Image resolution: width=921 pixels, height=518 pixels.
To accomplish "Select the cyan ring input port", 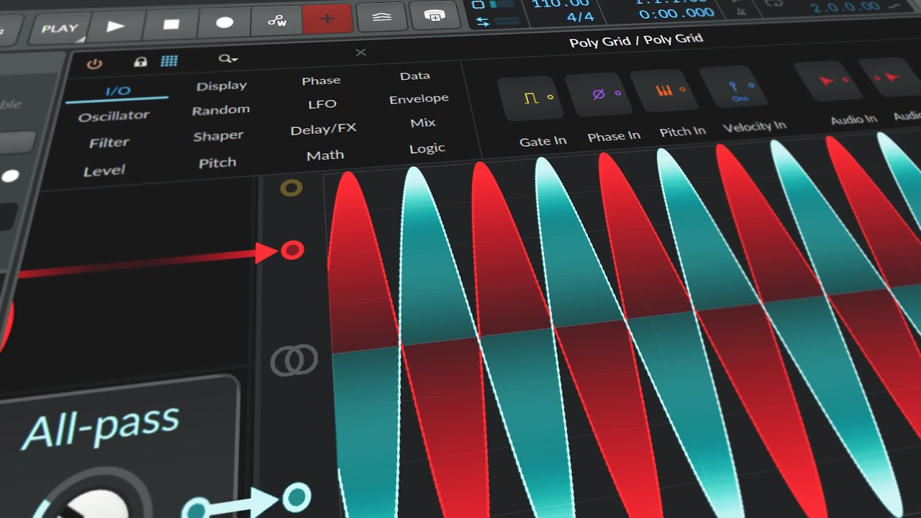I will (x=296, y=496).
